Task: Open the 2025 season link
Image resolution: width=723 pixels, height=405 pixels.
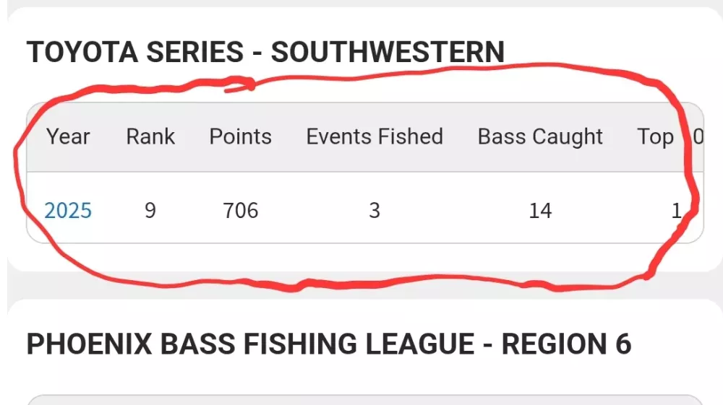Action: pyautogui.click(x=68, y=211)
